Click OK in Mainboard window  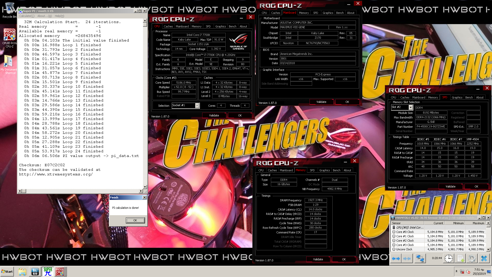(347, 102)
